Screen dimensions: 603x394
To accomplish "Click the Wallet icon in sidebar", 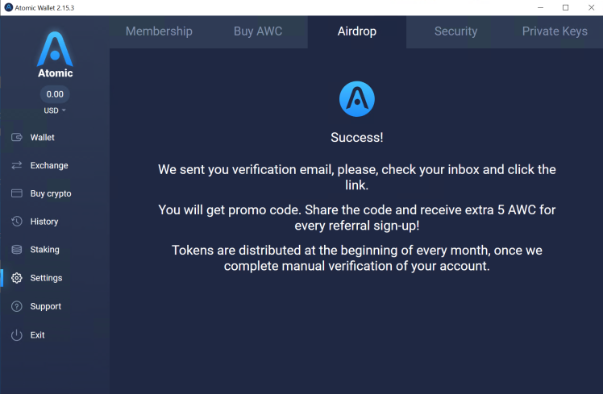I will 16,138.
